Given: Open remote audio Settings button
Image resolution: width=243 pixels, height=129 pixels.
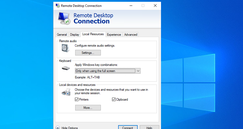Looking at the screenshot, I should tap(88, 53).
